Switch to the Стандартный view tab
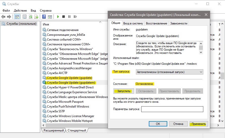Image resolution: width=225 pixels, height=138 pixels. pos(77,130)
